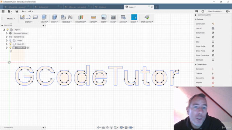Toggle visibility bulb of Origin
Image resolution: width=232 pixels, height=130 pixels.
click(11, 40)
